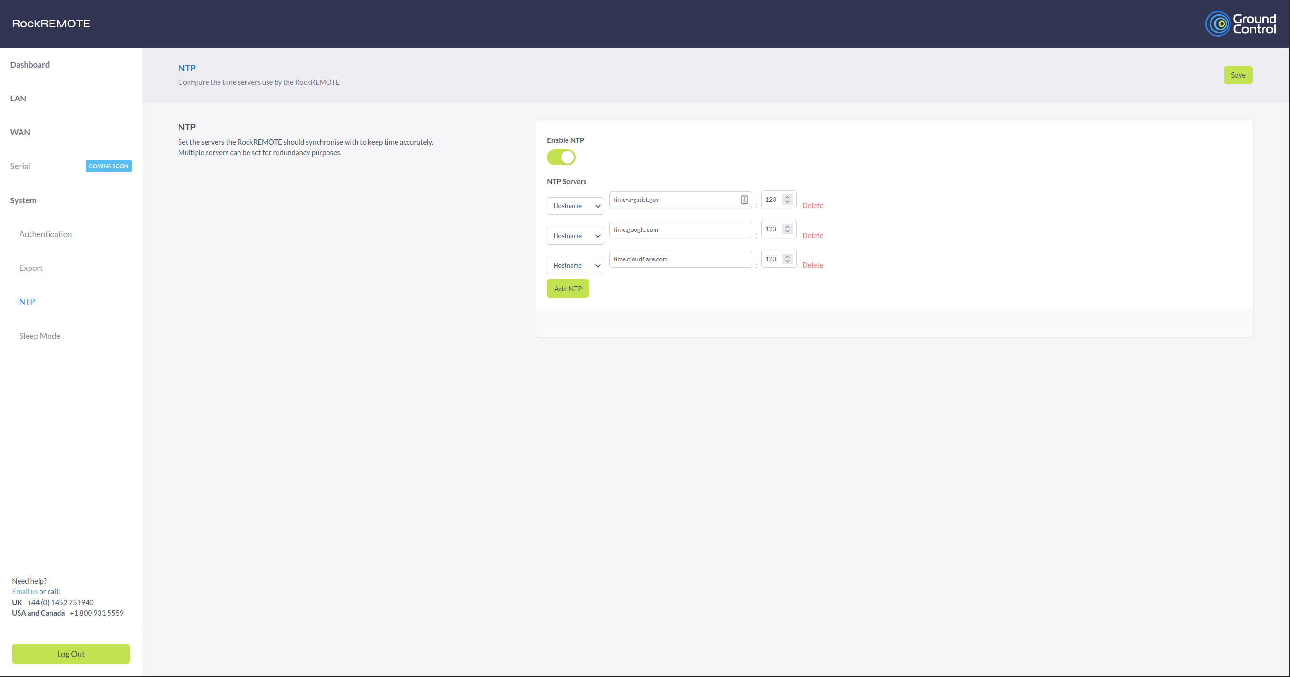Open the Dashboard page
Image resolution: width=1290 pixels, height=677 pixels.
tap(30, 65)
